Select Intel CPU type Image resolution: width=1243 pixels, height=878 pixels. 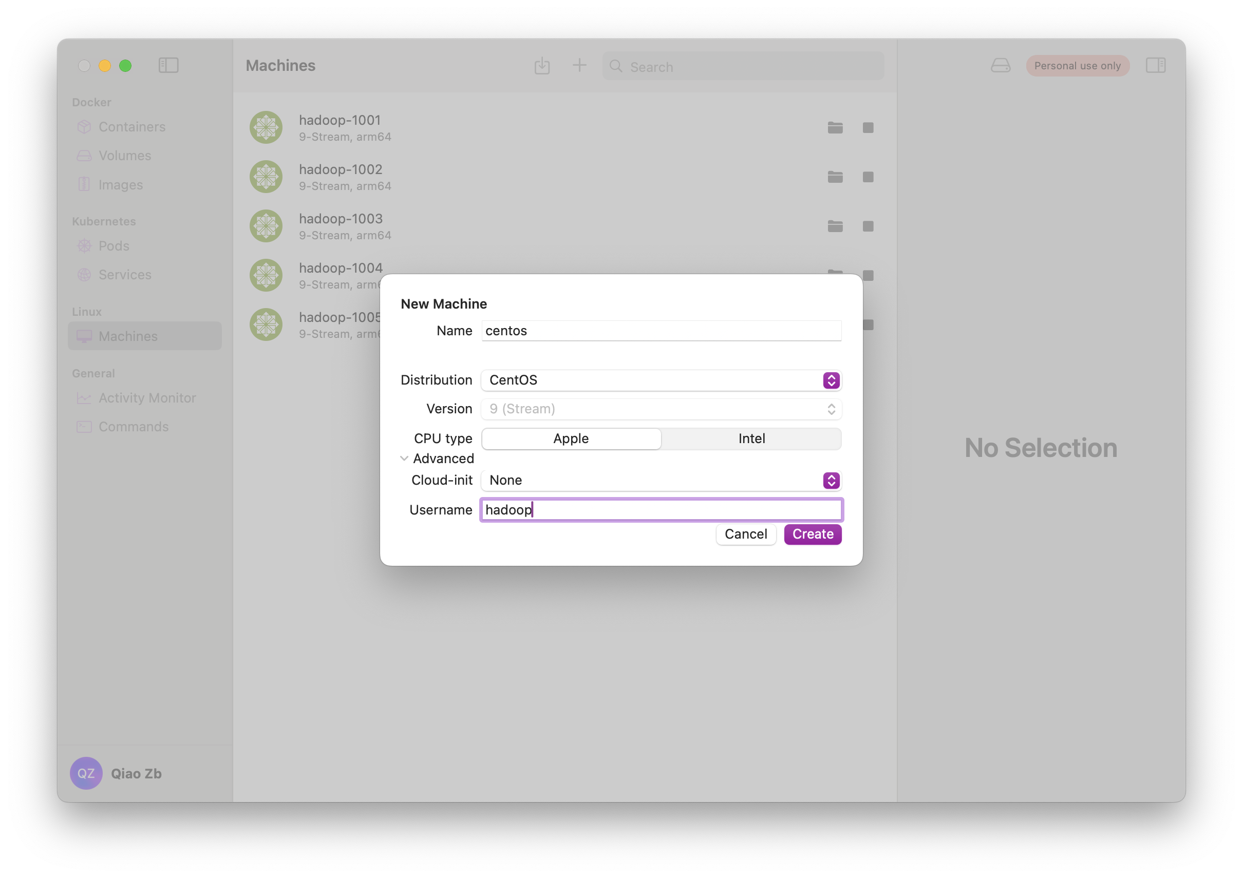751,438
